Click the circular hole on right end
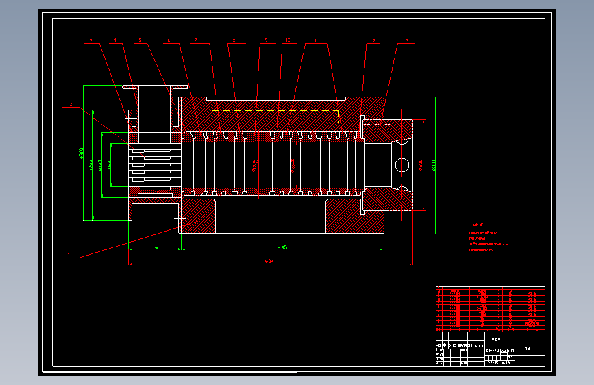Viewport: 594px width, 385px height. click(402, 165)
